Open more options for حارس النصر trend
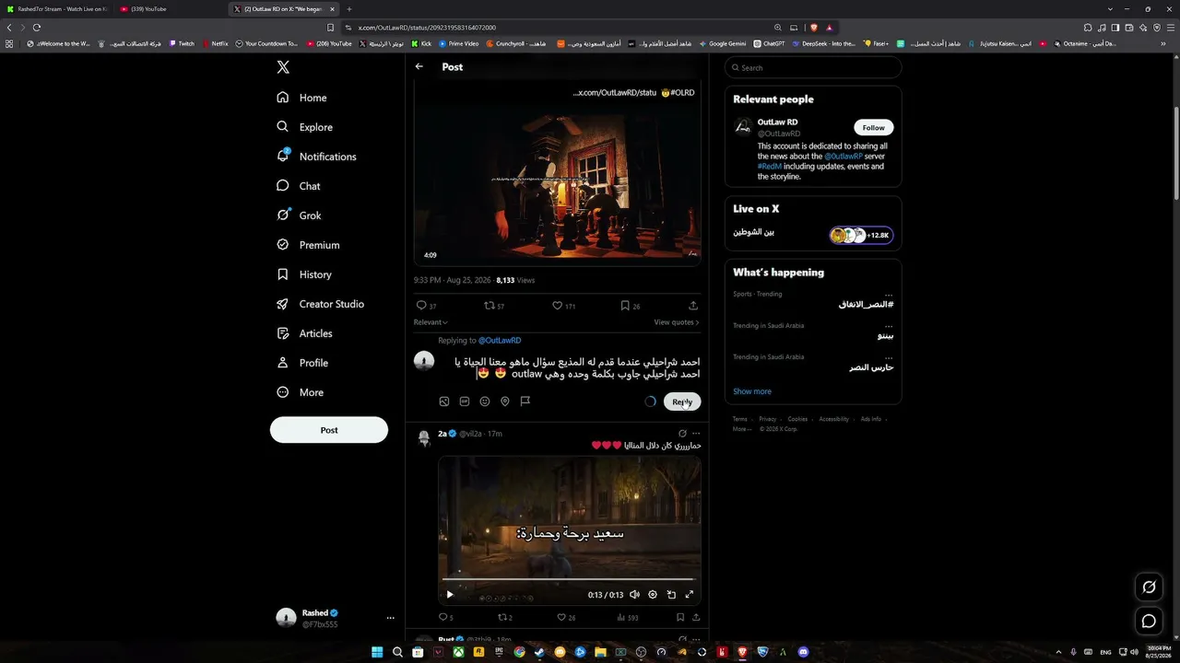 (x=889, y=357)
